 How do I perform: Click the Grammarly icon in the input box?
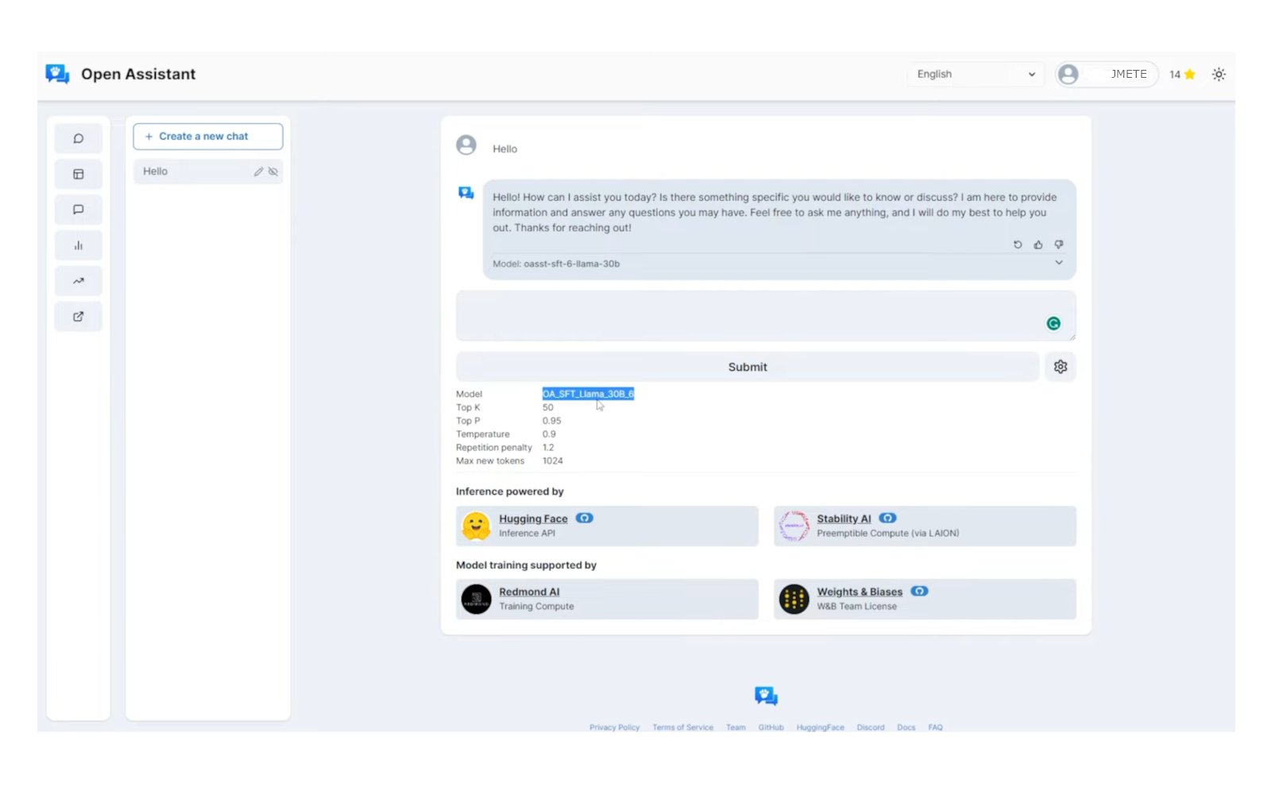1053,324
